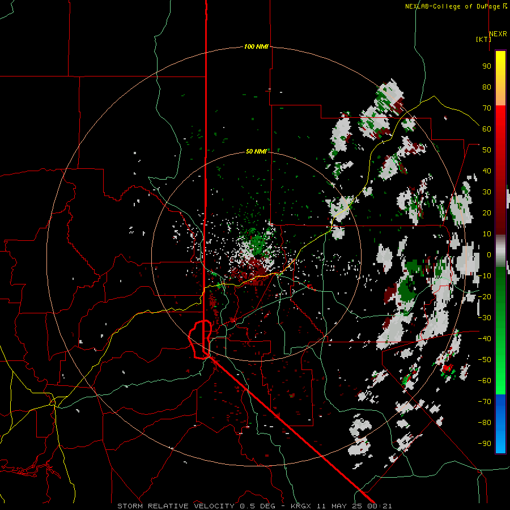Viewport: 510px width, 510px height.
Task: Pick the gray zero-velocity segment of color bar
Action: coord(500,250)
